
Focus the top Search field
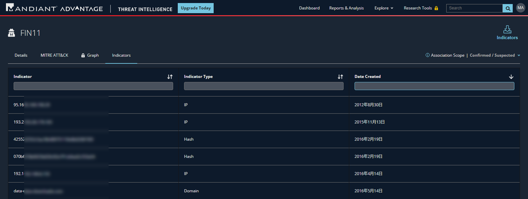(475, 8)
